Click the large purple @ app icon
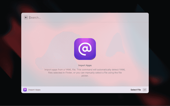The image size is (170, 106). point(85,49)
